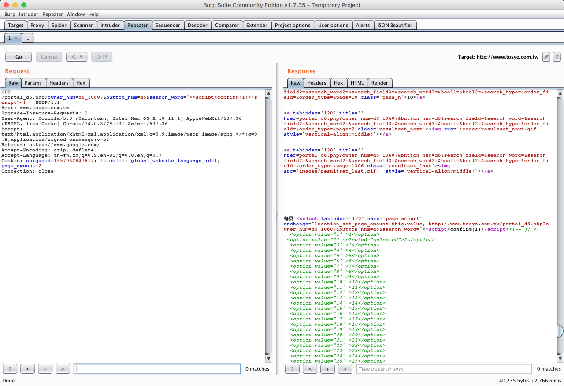Click the 'Host: www.tosyo.com.tw' request line
564x386 pixels.
[x=35, y=108]
